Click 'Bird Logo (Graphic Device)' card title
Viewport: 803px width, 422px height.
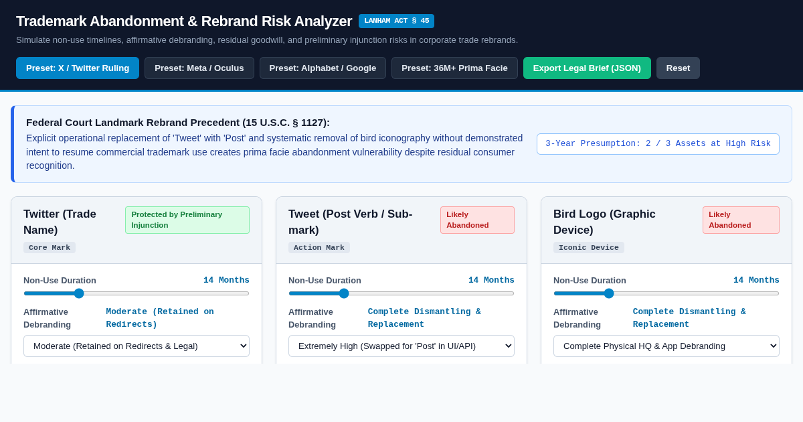tap(604, 222)
